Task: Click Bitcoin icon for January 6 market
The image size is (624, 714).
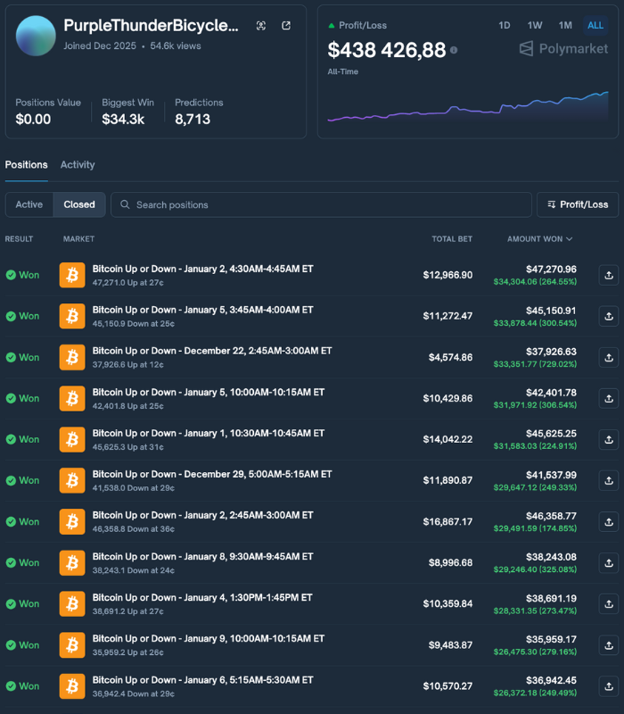Action: 72,686
